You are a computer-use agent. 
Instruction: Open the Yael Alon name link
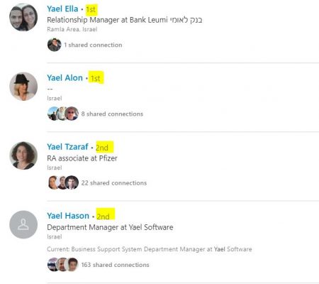coord(65,78)
